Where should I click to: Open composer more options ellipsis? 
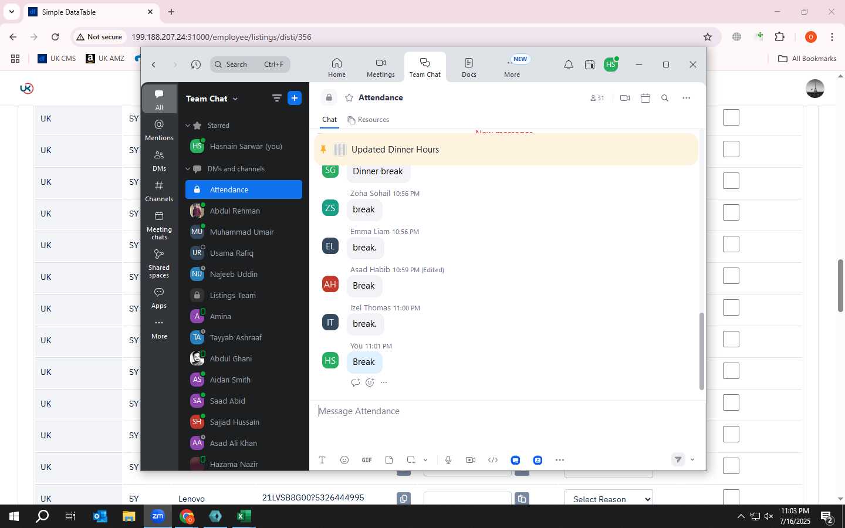[x=560, y=460]
